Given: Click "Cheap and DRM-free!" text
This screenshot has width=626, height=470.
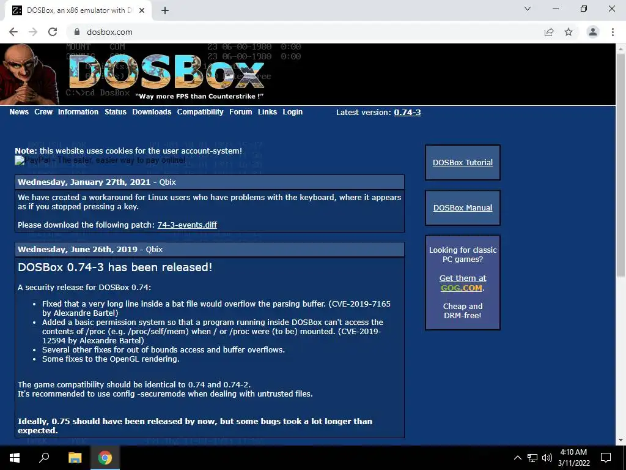Looking at the screenshot, I should click(463, 310).
